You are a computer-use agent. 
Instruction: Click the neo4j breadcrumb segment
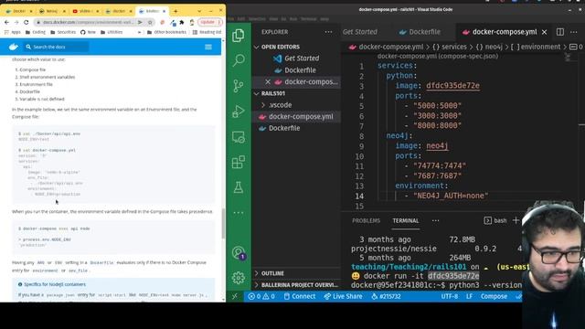tap(489, 47)
